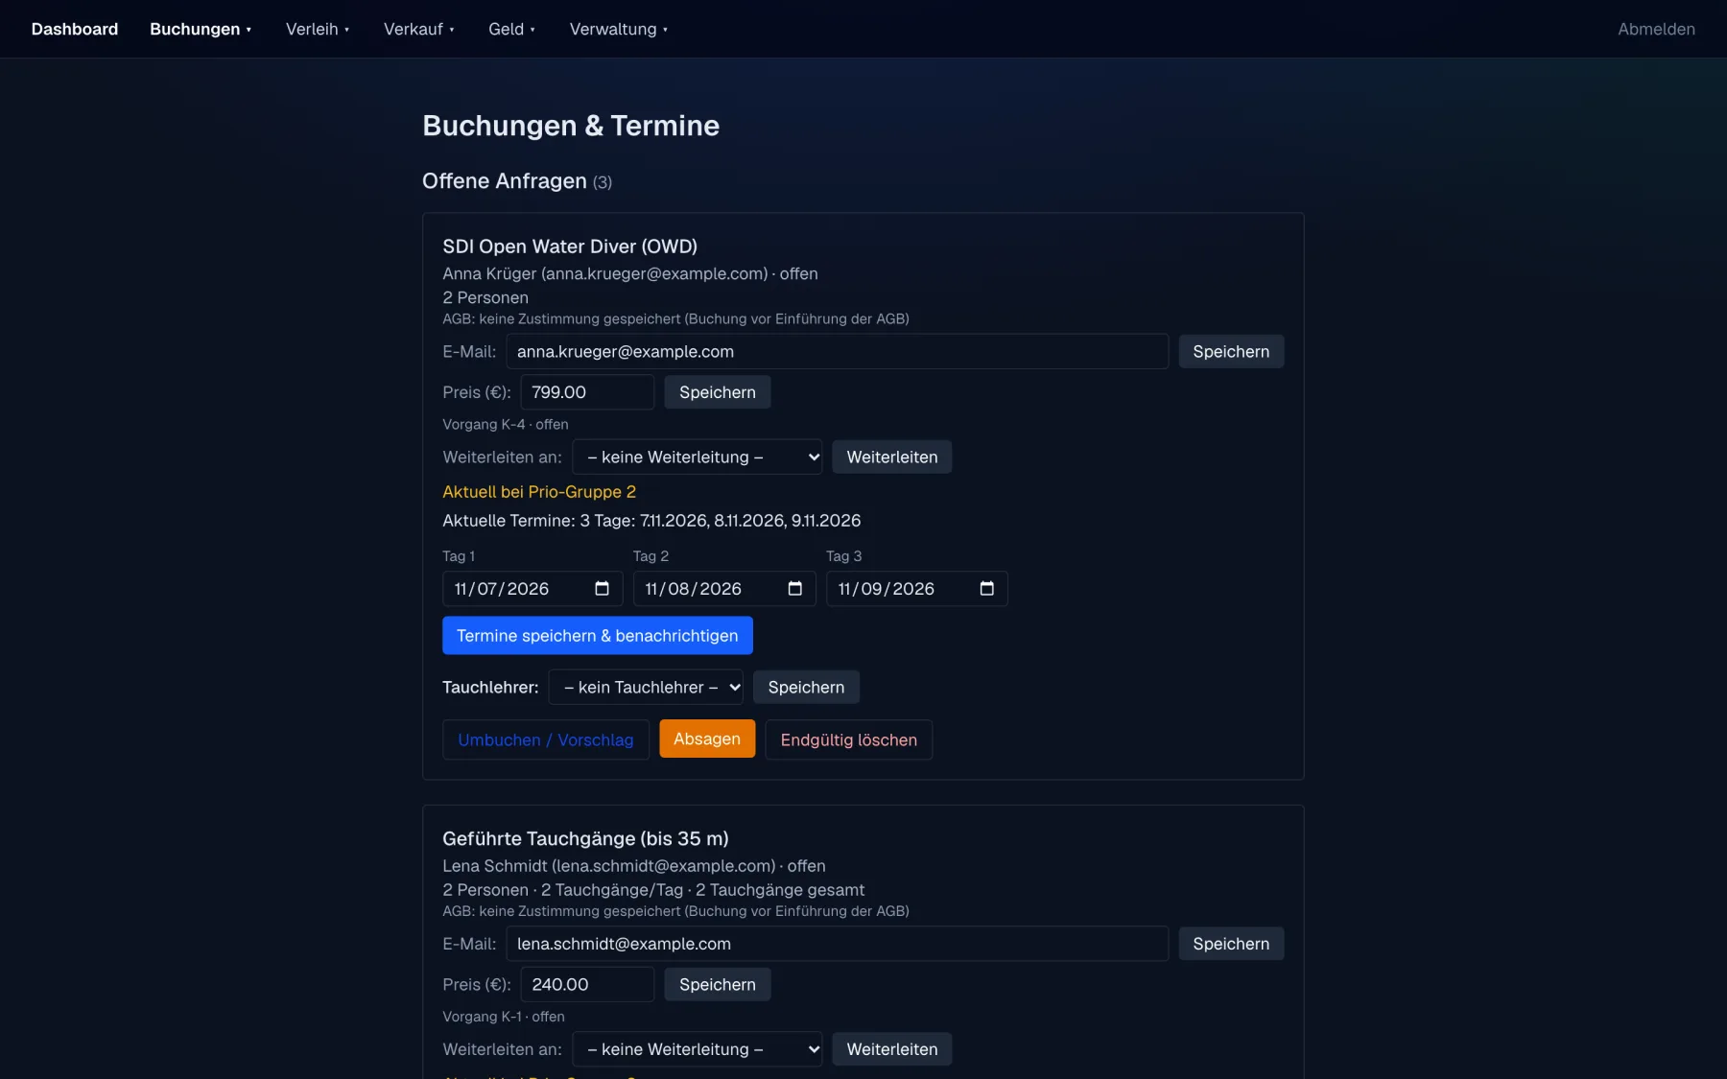The height and width of the screenshot is (1079, 1727).
Task: Focus the anna.krueger@example.com e-mail field
Action: pyautogui.click(x=838, y=352)
